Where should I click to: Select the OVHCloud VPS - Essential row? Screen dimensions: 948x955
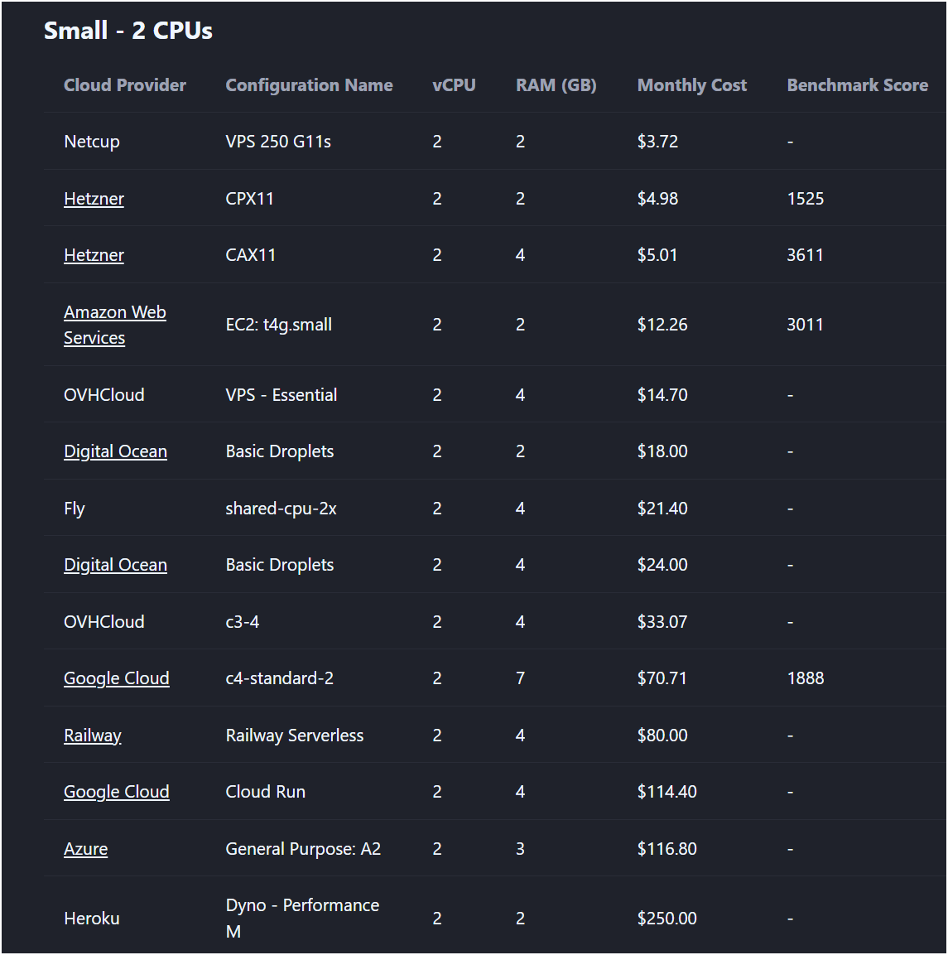coord(331,395)
